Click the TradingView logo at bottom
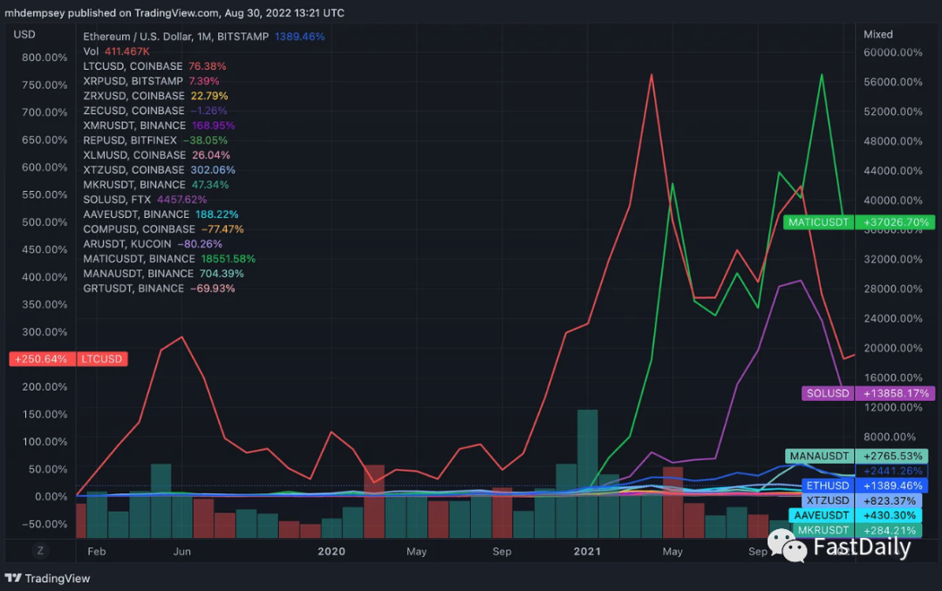Screen dimensions: 942x591 click(x=47, y=579)
